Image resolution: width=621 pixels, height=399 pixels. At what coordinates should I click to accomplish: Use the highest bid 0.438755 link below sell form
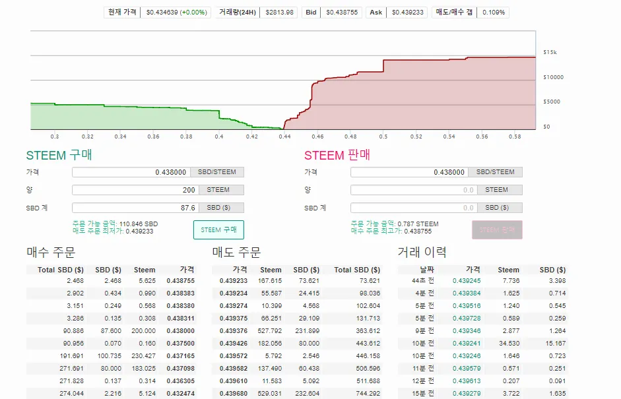point(417,231)
